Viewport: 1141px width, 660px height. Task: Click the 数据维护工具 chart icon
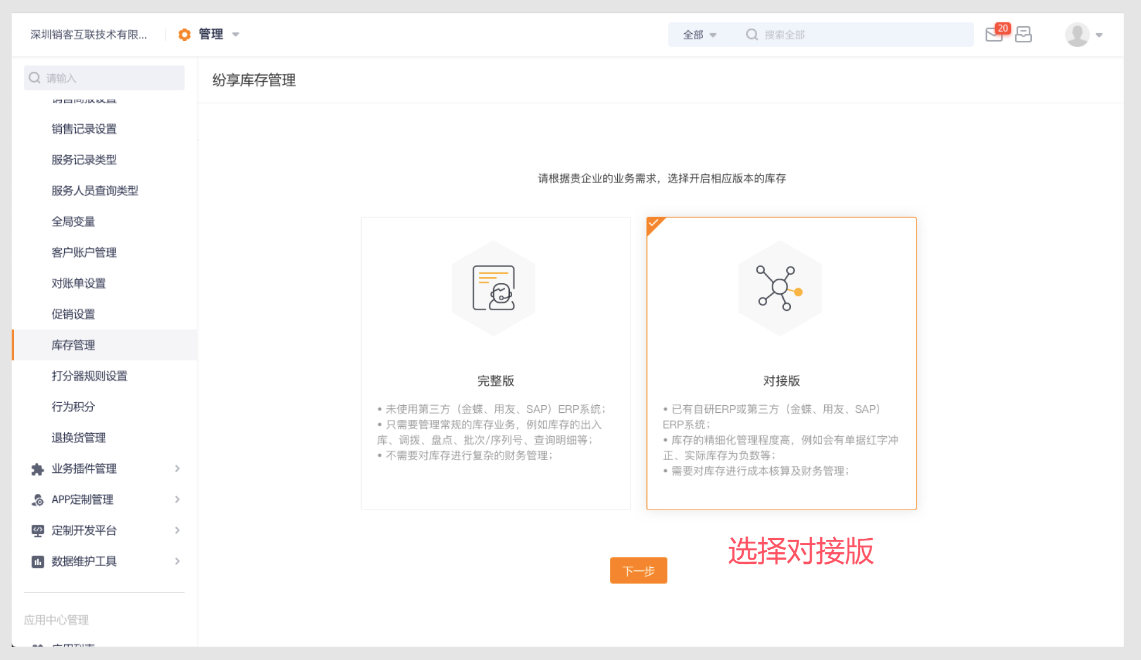tap(37, 561)
